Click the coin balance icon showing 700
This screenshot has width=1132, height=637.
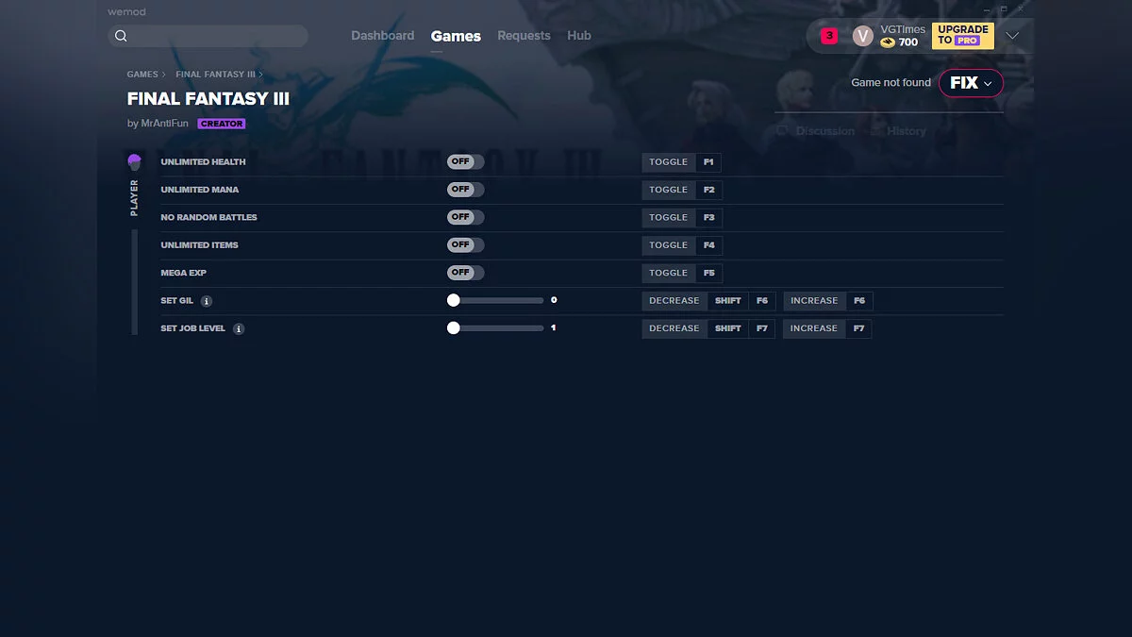(888, 42)
